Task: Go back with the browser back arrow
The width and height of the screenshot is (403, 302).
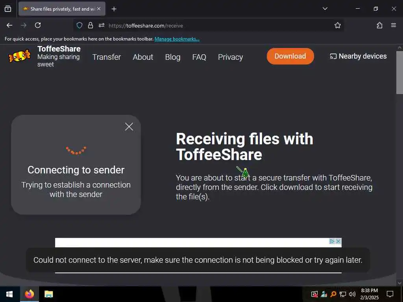Action: pos(9,25)
